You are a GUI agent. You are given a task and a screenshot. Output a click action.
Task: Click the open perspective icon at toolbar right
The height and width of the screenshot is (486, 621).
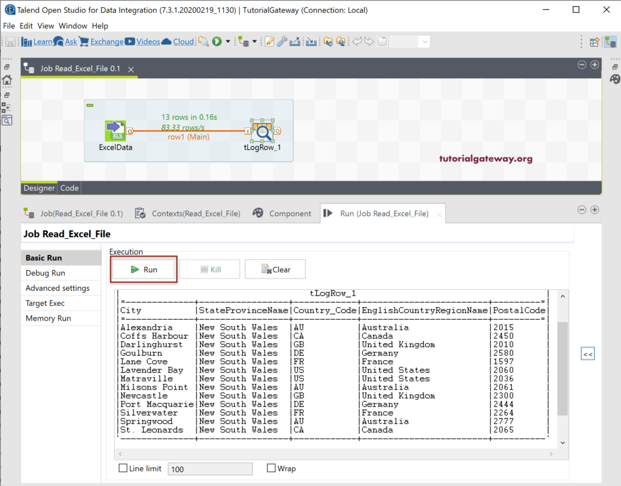tap(594, 42)
